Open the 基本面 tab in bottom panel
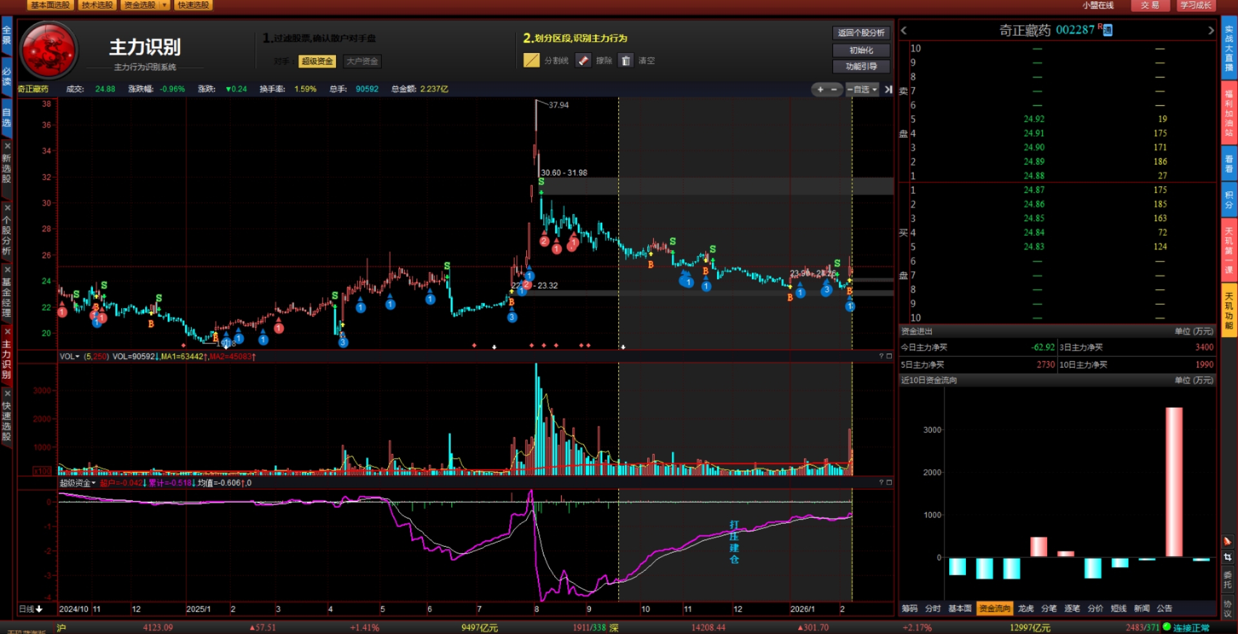The width and height of the screenshot is (1238, 634). coord(959,608)
